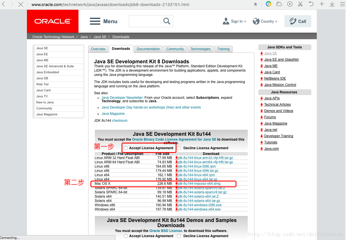Select Decline License Agreement for Demos and Samples
This screenshot has height=240, width=346.
click(x=179, y=236)
